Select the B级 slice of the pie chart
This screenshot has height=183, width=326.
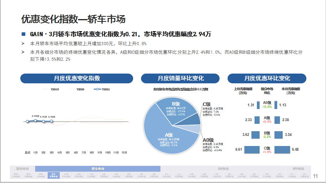(176, 108)
